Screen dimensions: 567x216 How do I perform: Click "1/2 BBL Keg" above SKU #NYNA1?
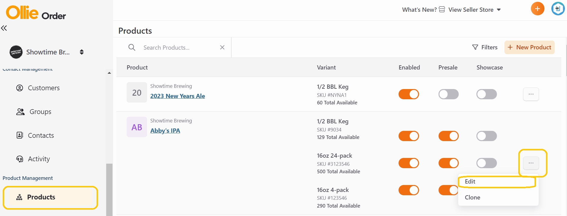pyautogui.click(x=333, y=87)
